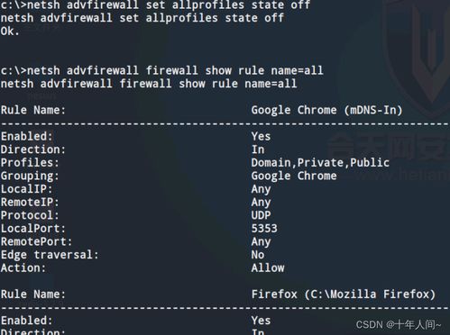Image resolution: width=450 pixels, height=335 pixels.
Task: Click the 'Edge traversal:' label
Action: (x=50, y=255)
